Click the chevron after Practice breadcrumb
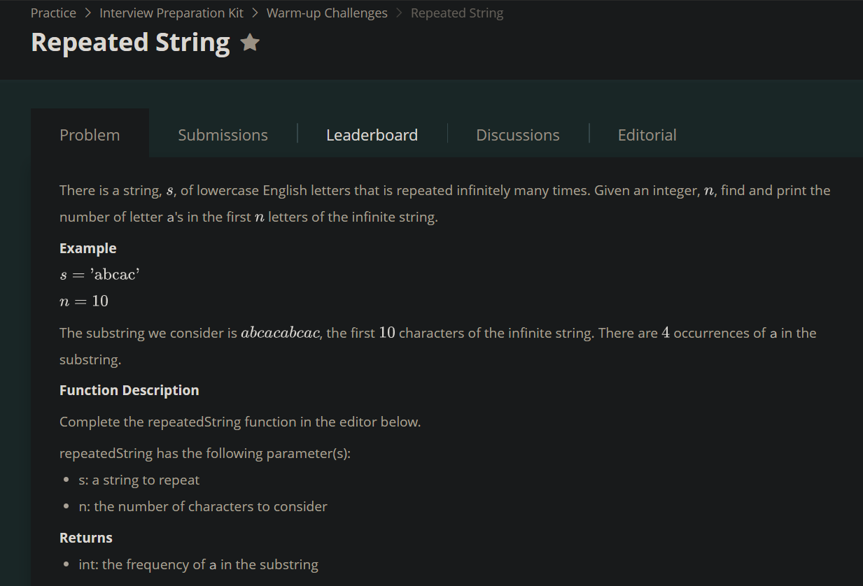863x586 pixels. [x=87, y=13]
